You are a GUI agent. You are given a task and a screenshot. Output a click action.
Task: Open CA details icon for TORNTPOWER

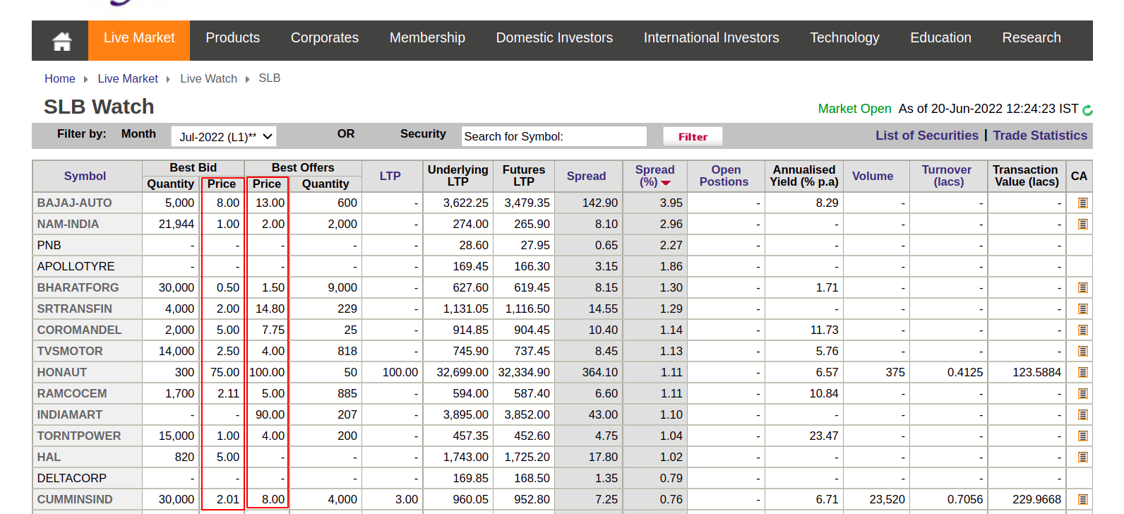point(1082,436)
